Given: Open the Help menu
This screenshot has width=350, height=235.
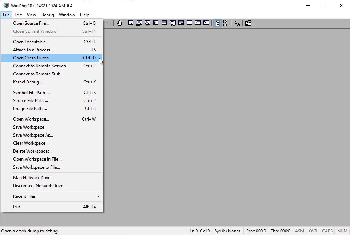Looking at the screenshot, I should (x=84, y=15).
